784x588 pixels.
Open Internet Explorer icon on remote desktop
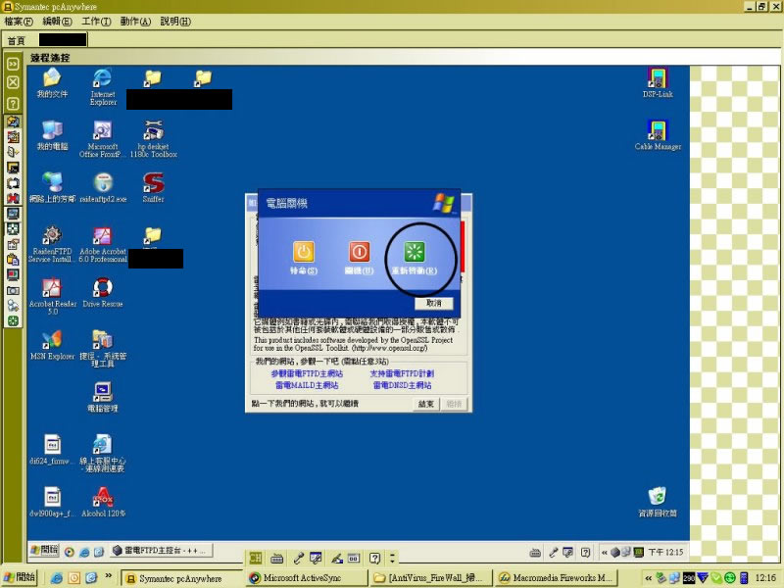(103, 86)
